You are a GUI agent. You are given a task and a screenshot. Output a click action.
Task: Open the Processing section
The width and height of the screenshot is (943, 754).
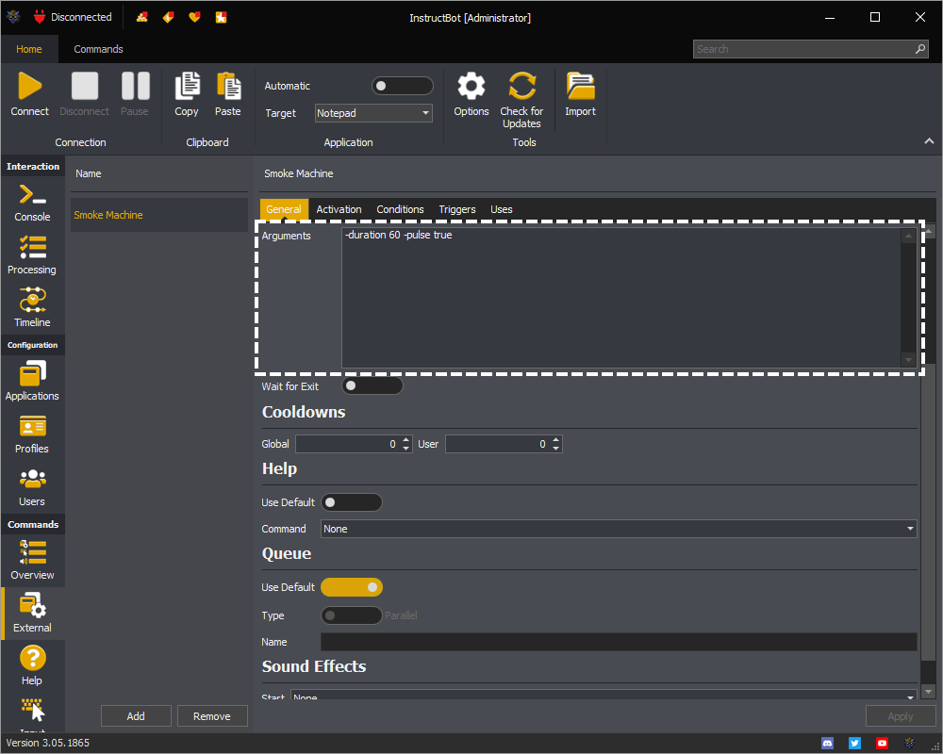pyautogui.click(x=32, y=255)
